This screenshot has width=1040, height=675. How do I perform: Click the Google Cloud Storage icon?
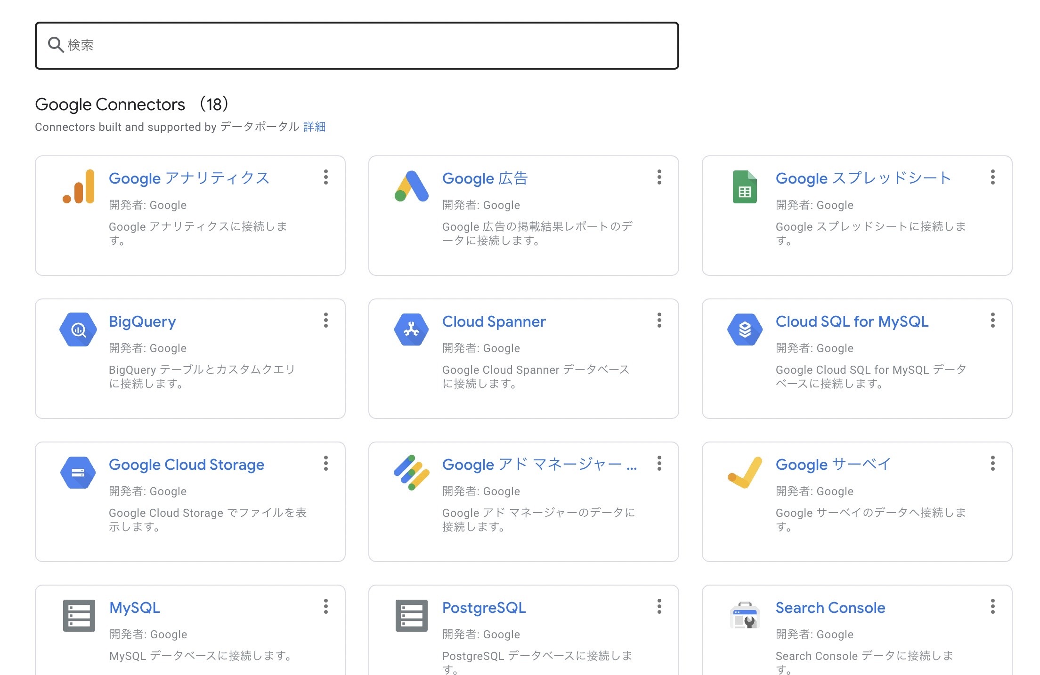coord(78,473)
